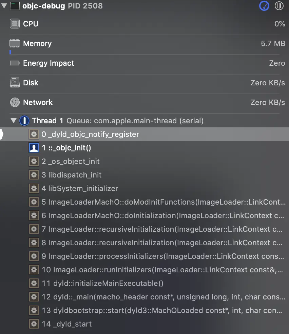This screenshot has width=289, height=334.
Task: Open the Memory usage report
Action: (x=37, y=43)
